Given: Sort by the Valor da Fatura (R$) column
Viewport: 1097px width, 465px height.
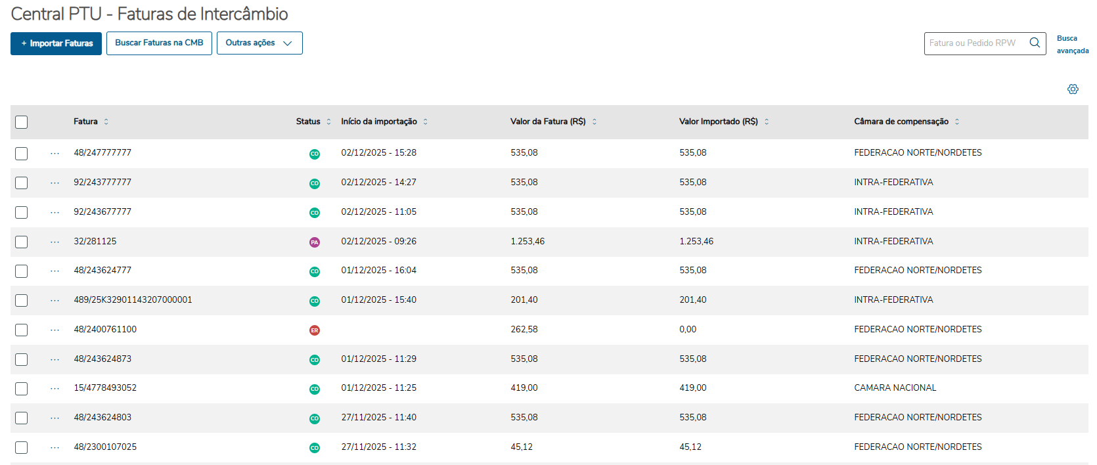Looking at the screenshot, I should click(594, 122).
